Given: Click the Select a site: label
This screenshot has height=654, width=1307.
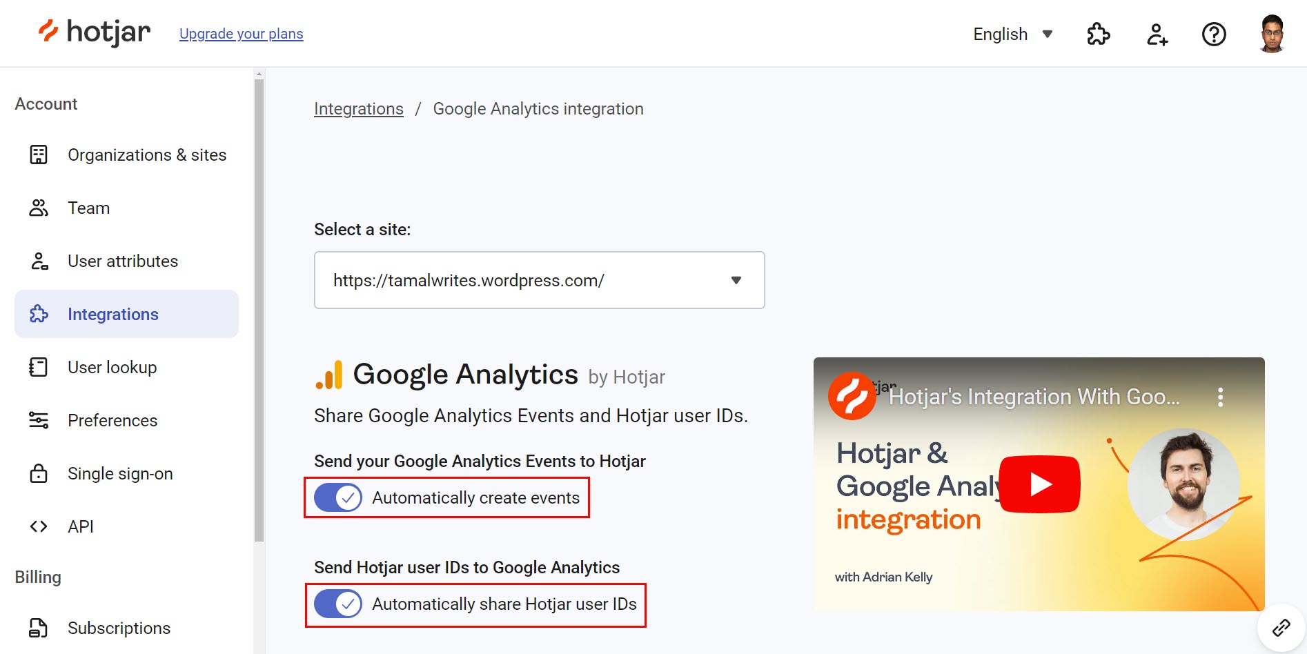Looking at the screenshot, I should point(362,229).
